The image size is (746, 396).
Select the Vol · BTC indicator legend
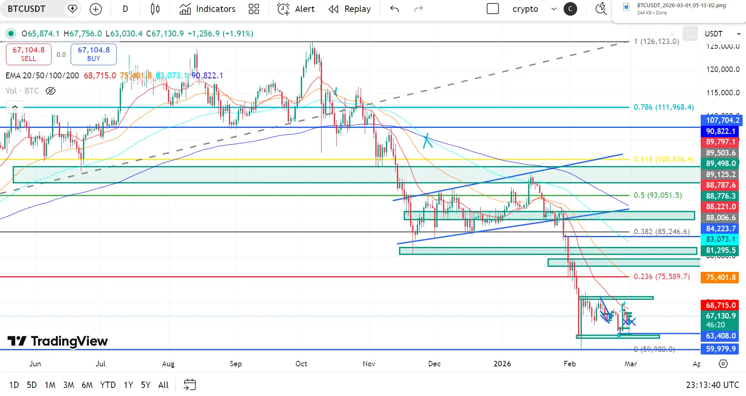[22, 91]
